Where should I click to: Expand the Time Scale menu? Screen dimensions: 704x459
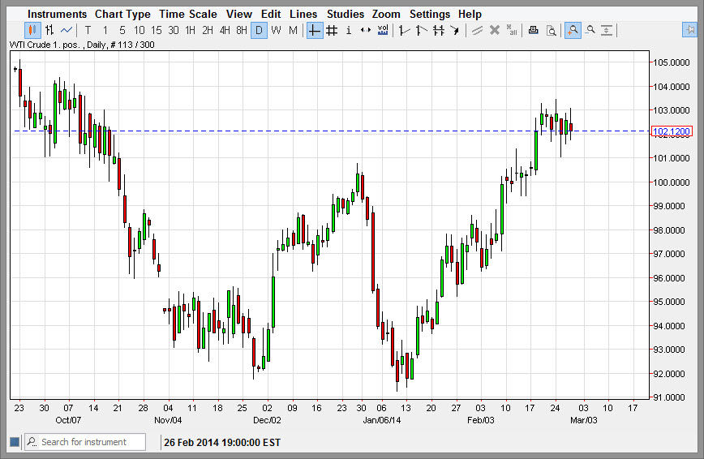(x=188, y=14)
